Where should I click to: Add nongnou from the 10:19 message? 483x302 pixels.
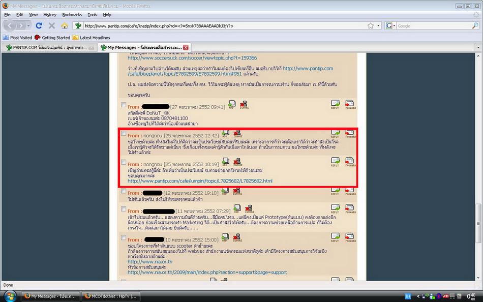(x=225, y=162)
